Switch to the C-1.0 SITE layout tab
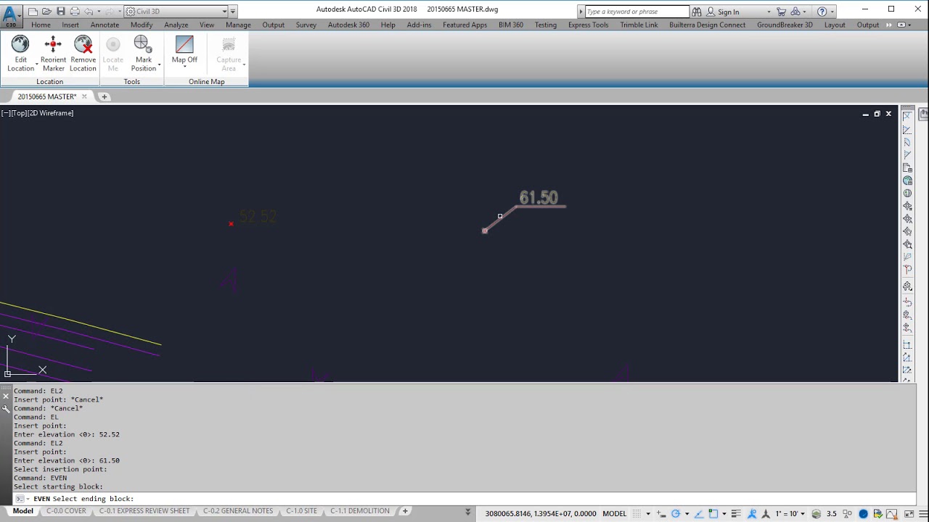 [301, 511]
